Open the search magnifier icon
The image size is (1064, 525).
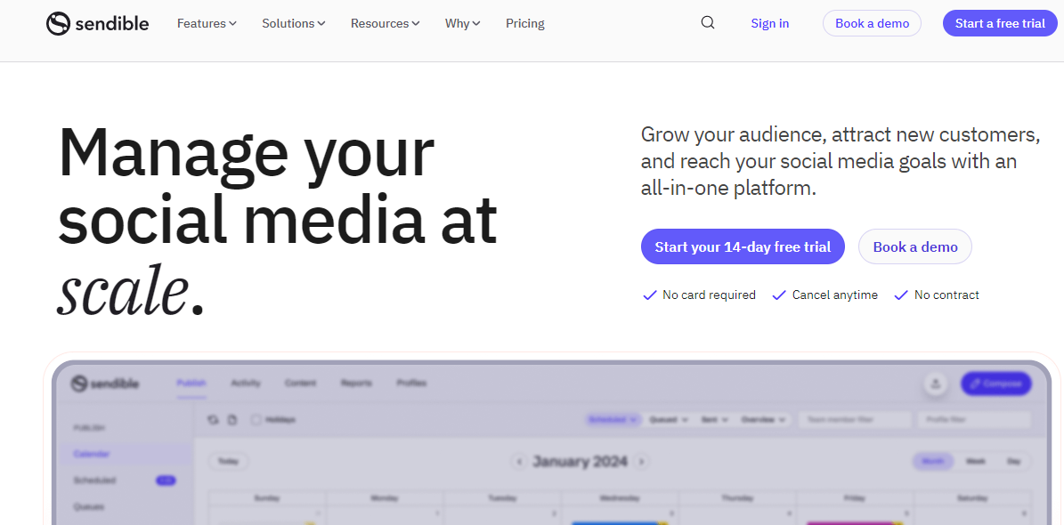click(708, 23)
